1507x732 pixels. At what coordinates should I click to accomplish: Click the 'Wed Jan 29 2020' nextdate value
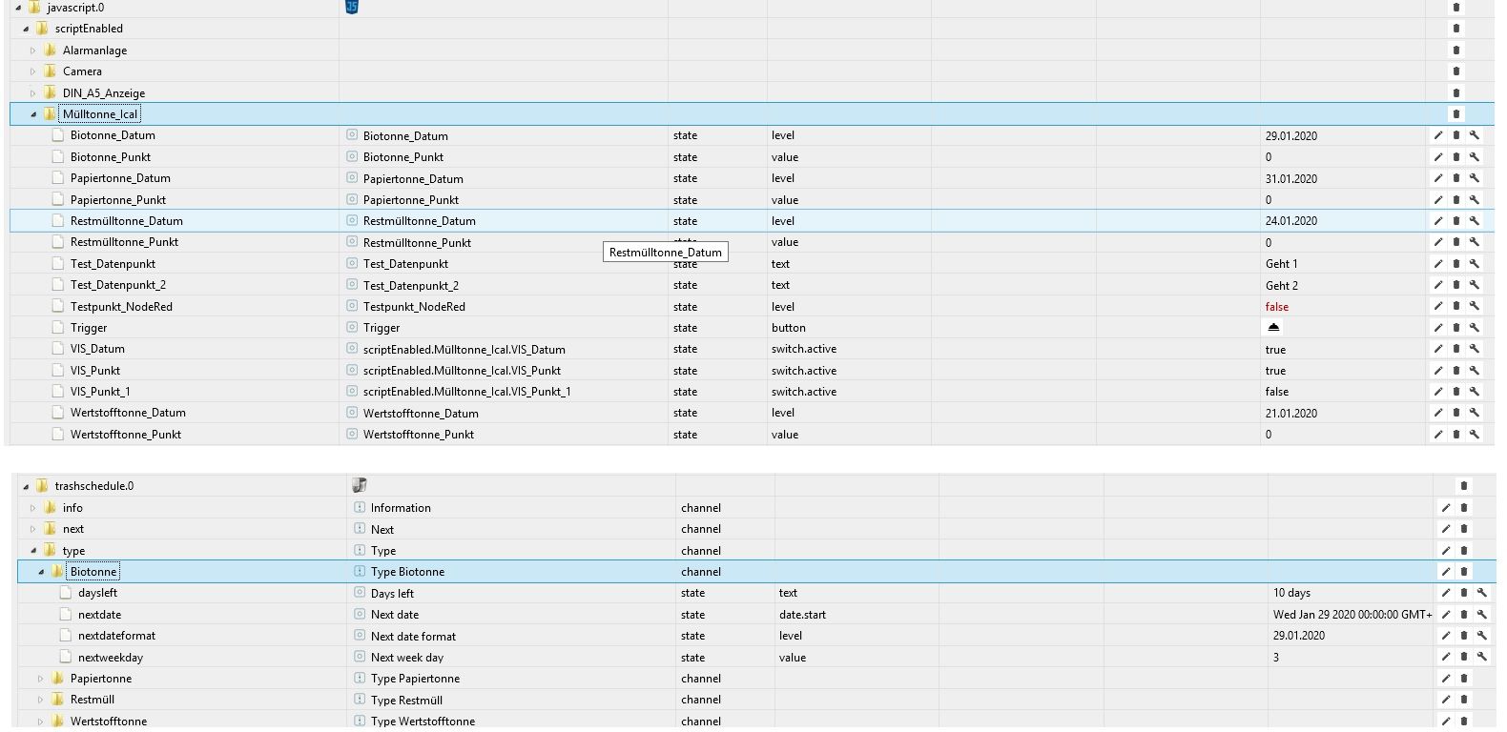[x=1352, y=614]
